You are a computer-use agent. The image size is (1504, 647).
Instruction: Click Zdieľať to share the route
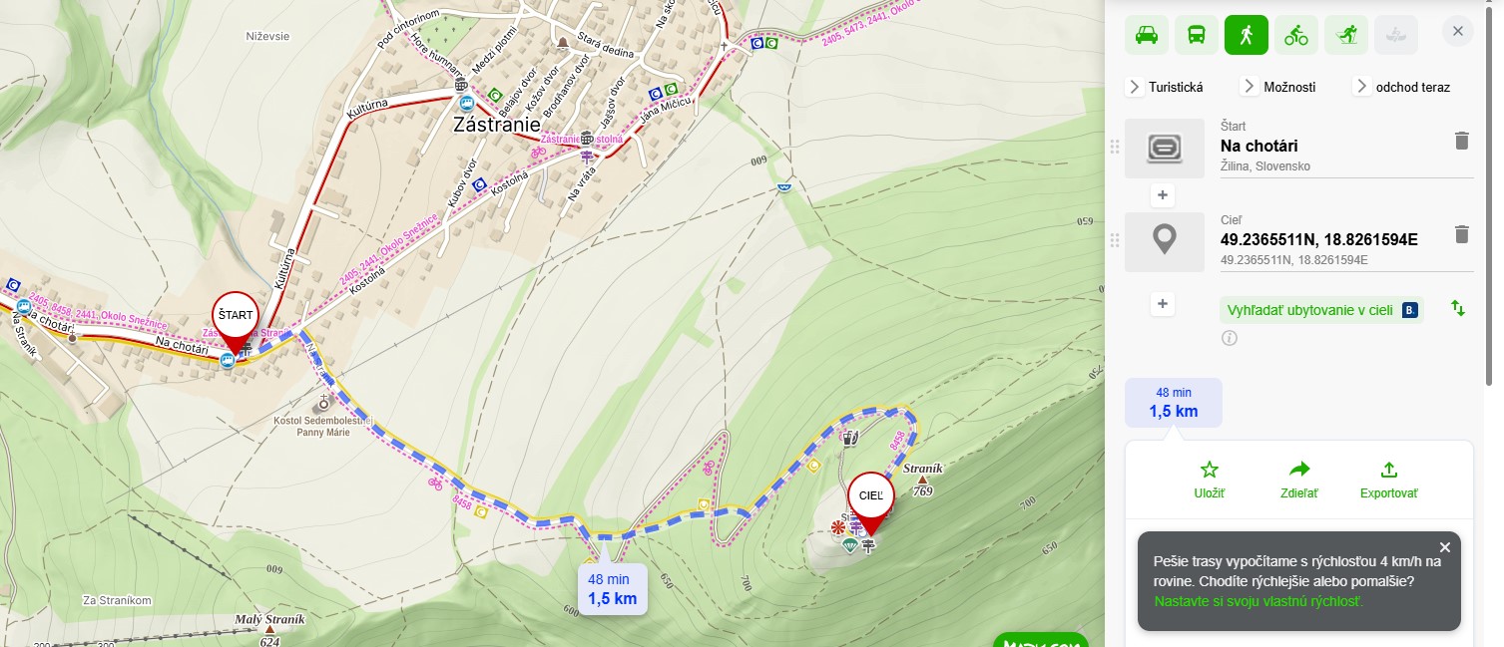coord(1299,480)
